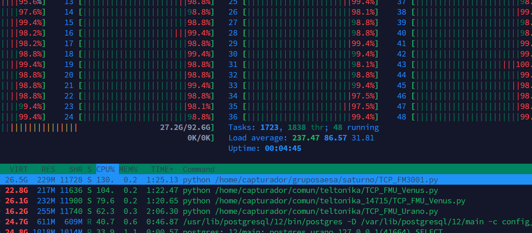Click the Tasks count line
The image size is (532, 233).
(303, 127)
